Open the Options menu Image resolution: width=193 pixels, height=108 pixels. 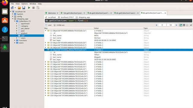tap(24, 4)
